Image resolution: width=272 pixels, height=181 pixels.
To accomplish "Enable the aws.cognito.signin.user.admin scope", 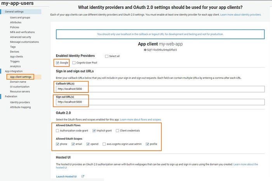I will [x=104, y=144].
